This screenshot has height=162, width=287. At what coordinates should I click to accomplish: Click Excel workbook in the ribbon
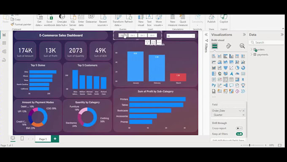(49, 21)
